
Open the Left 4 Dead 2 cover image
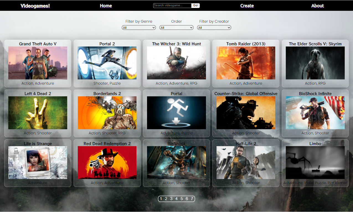coord(38,113)
